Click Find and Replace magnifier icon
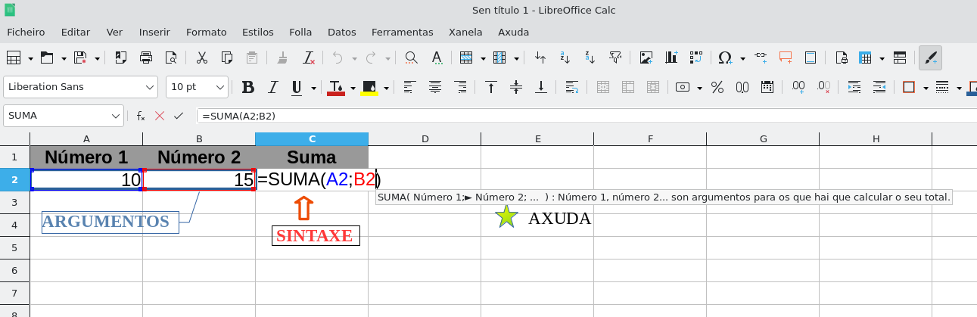Viewport: 977px width, 317px height. (411, 57)
